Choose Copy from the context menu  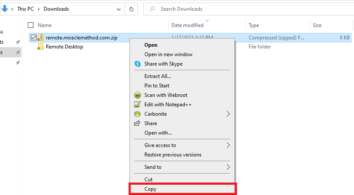[150, 189]
